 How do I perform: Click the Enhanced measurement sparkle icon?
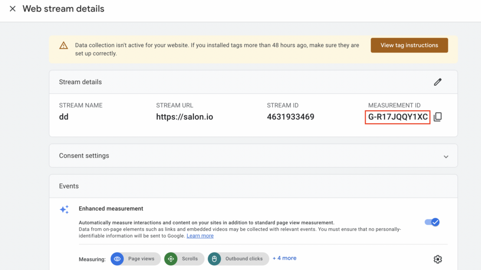coord(64,210)
